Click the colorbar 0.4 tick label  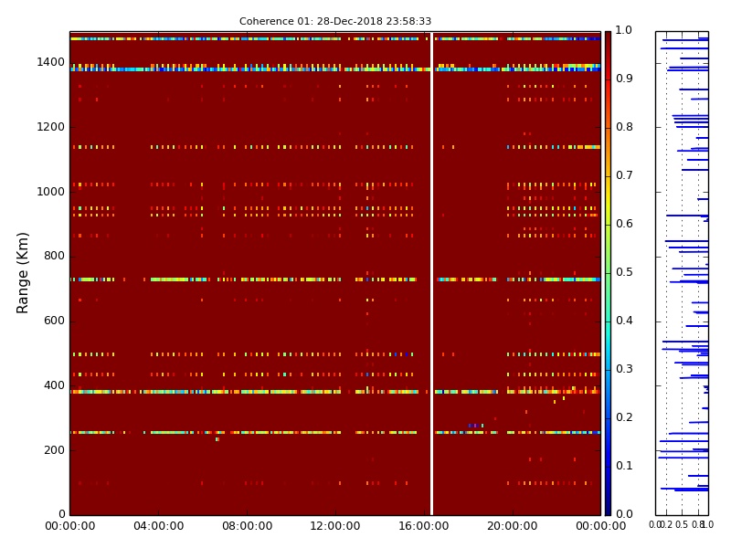[624, 321]
